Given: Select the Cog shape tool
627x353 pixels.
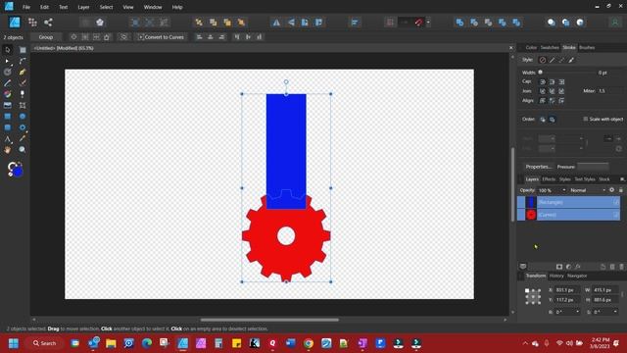Looking at the screenshot, I should [x=23, y=127].
